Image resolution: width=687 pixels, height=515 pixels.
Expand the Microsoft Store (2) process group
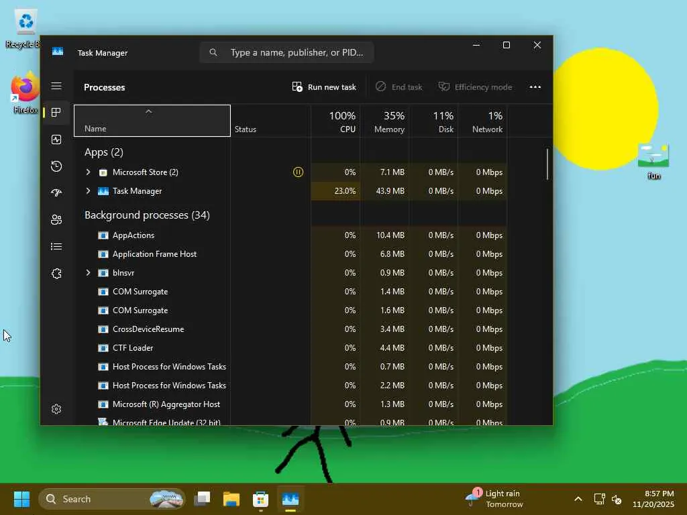tap(88, 172)
